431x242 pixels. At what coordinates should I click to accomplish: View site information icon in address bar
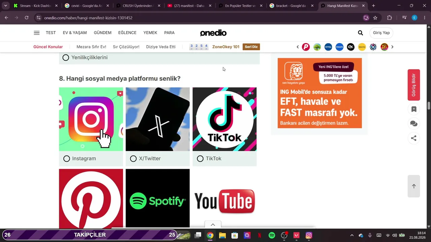coord(38,18)
